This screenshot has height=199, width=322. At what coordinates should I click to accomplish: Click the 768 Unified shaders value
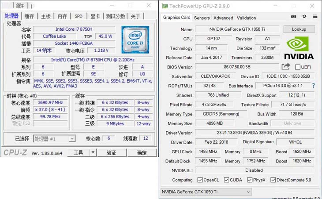pos(218,95)
